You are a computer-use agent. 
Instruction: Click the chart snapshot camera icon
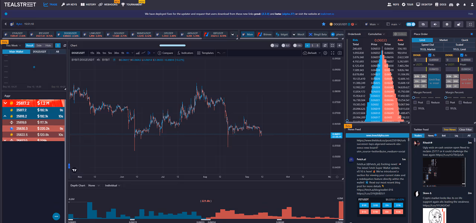click(x=340, y=53)
